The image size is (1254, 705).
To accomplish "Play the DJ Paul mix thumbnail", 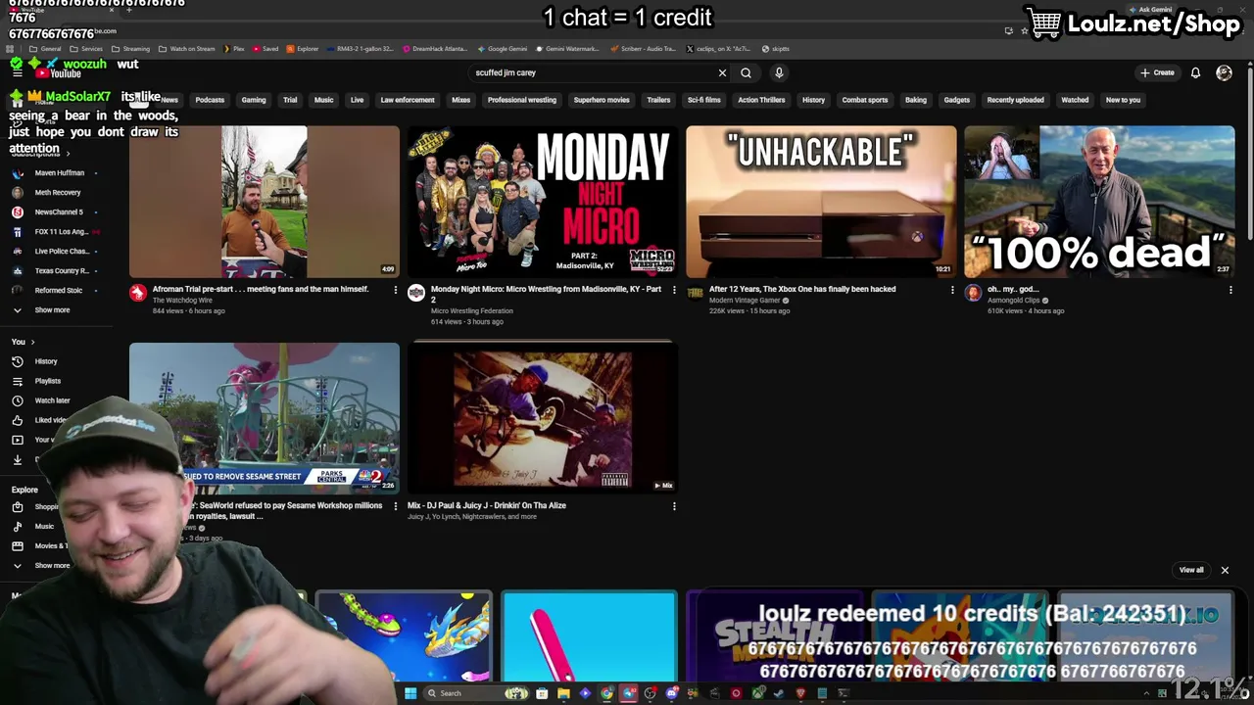I will [543, 418].
